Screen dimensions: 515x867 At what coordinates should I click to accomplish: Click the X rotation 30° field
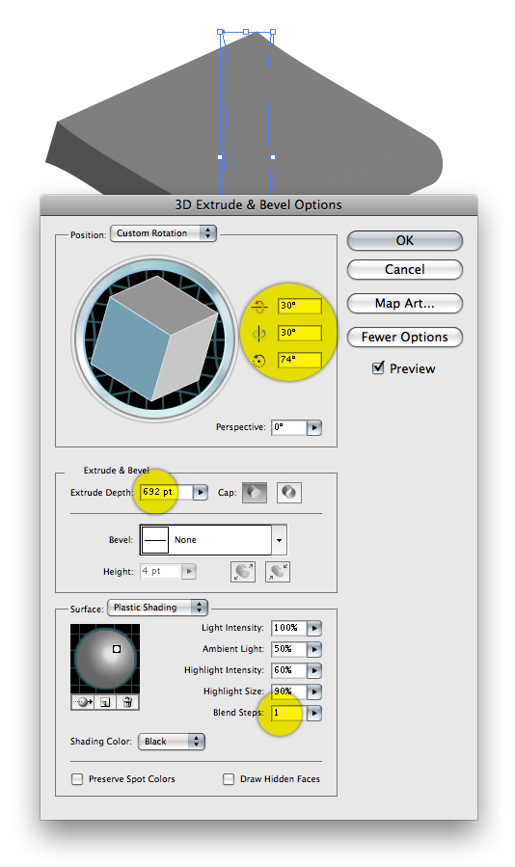299,306
